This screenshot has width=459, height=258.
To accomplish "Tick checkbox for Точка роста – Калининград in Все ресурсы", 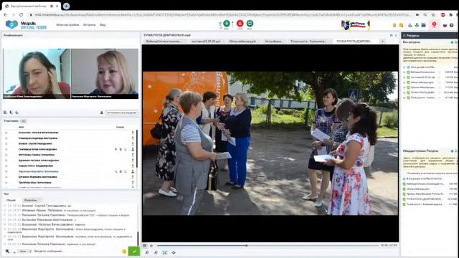I will (x=404, y=97).
